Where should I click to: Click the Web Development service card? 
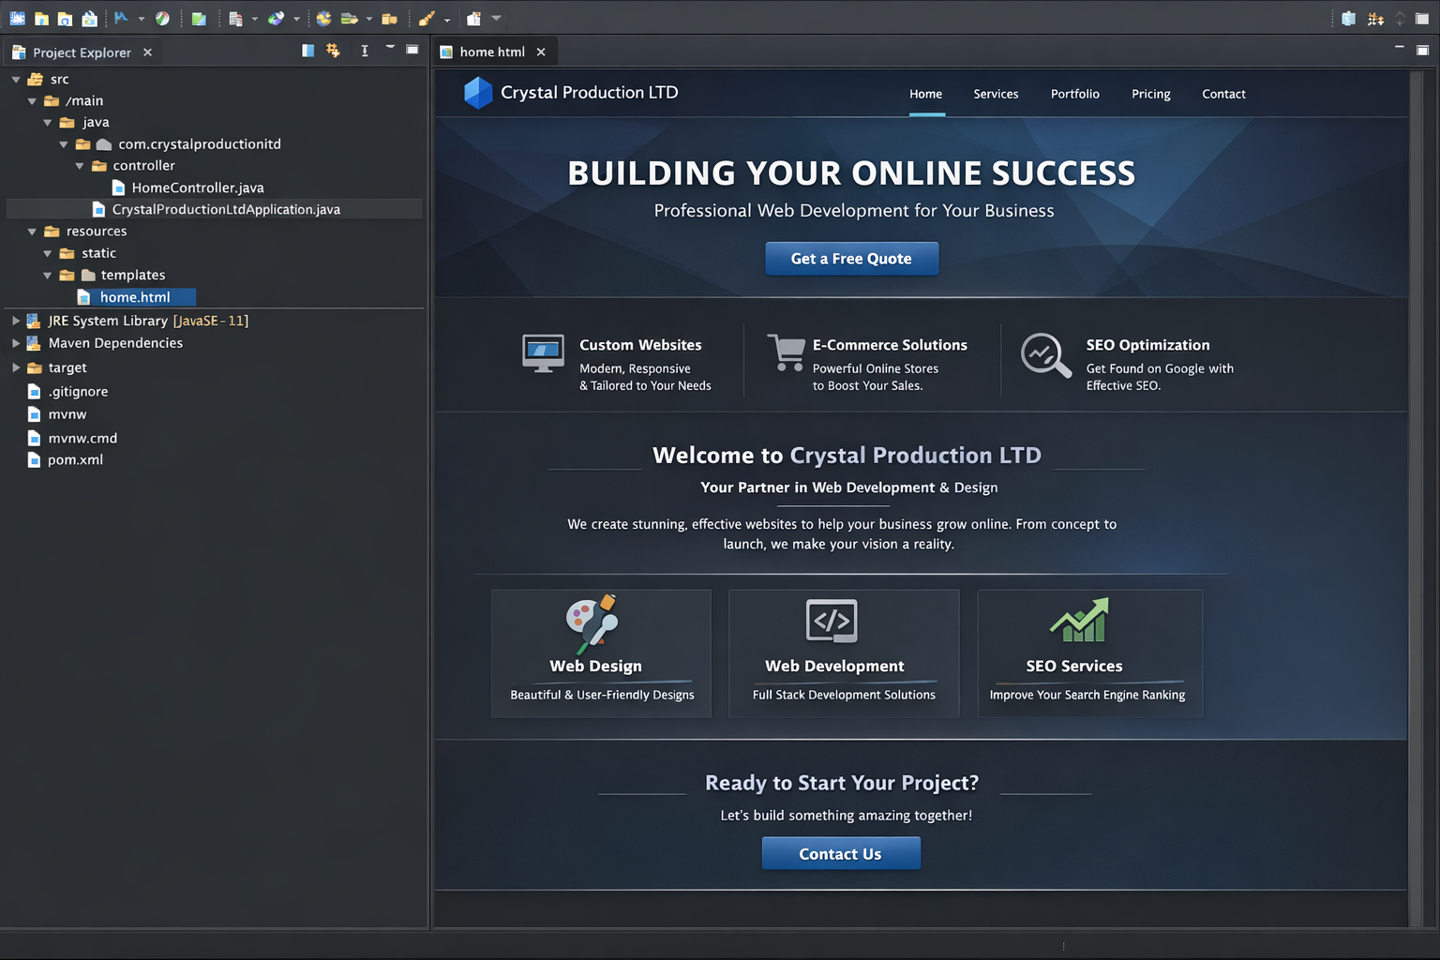click(x=844, y=653)
